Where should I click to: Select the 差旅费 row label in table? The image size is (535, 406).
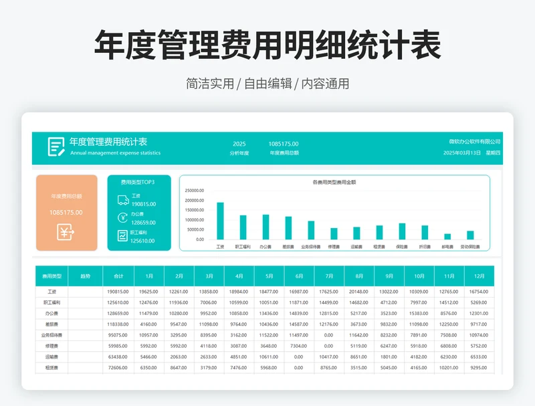52,324
